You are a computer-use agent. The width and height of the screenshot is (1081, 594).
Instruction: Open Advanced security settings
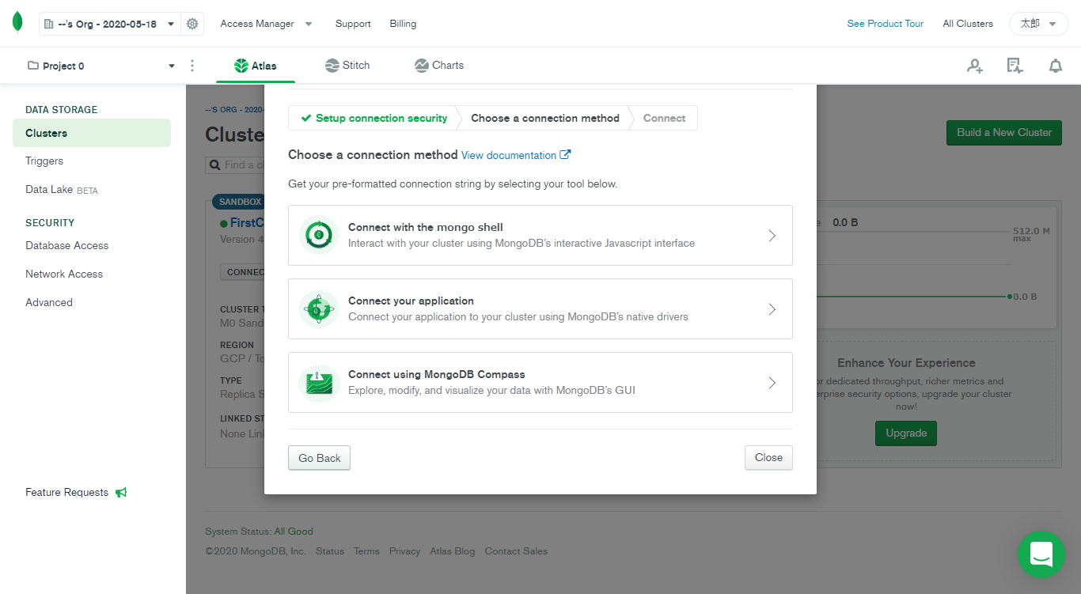pos(49,302)
